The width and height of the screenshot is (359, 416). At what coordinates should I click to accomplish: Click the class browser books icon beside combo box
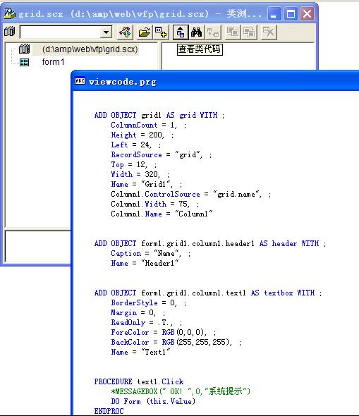[x=10, y=32]
